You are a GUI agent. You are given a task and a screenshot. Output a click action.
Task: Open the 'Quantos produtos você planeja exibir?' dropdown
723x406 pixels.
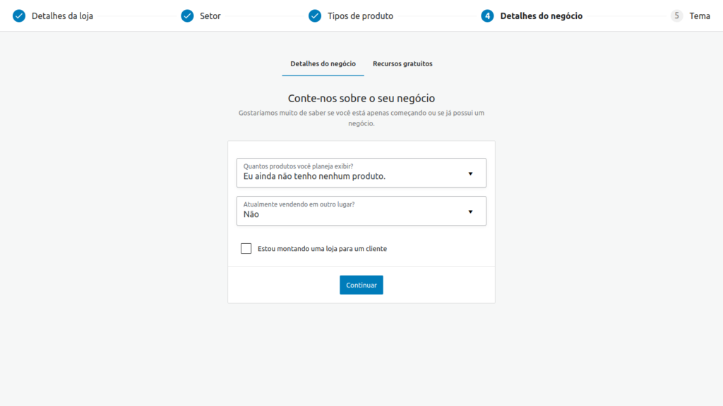click(x=361, y=173)
